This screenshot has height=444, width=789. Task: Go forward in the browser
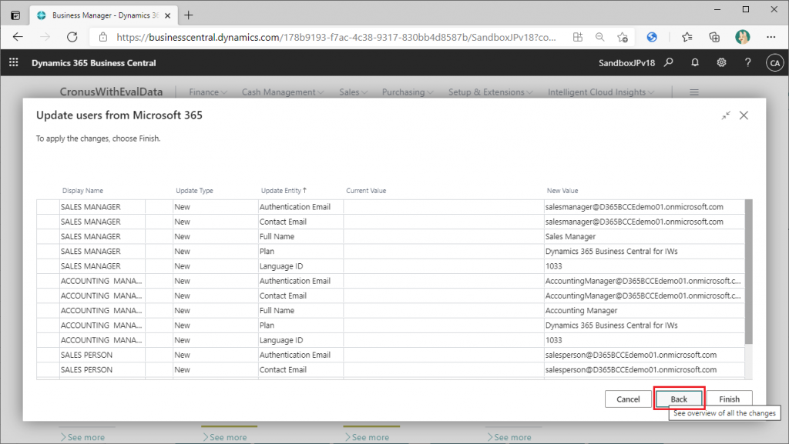point(45,37)
